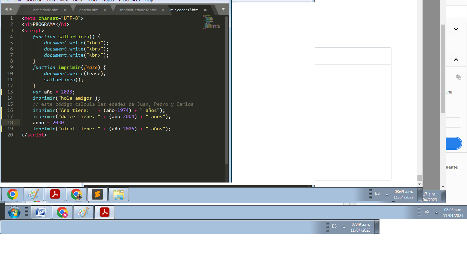Click the code 'imprimir("hola amigos");'

tap(67, 98)
